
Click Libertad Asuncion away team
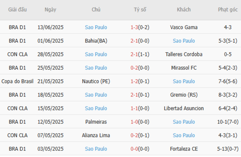[x=184, y=108]
